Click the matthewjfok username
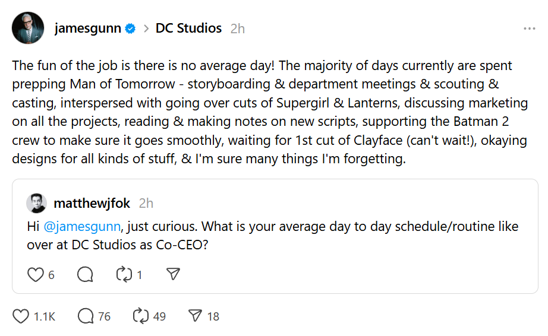The image size is (548, 336). (92, 203)
